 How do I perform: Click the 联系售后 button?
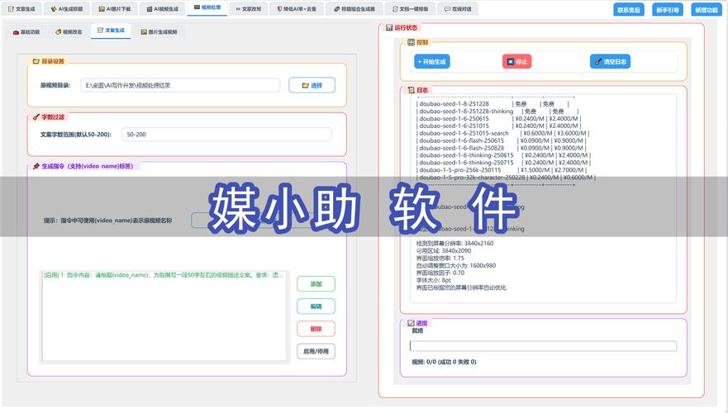point(629,10)
